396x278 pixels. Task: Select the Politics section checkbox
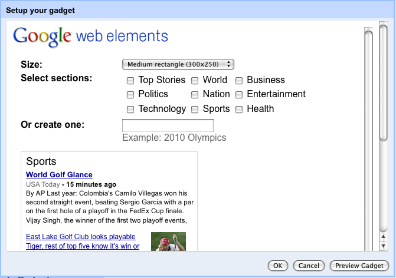coord(130,94)
